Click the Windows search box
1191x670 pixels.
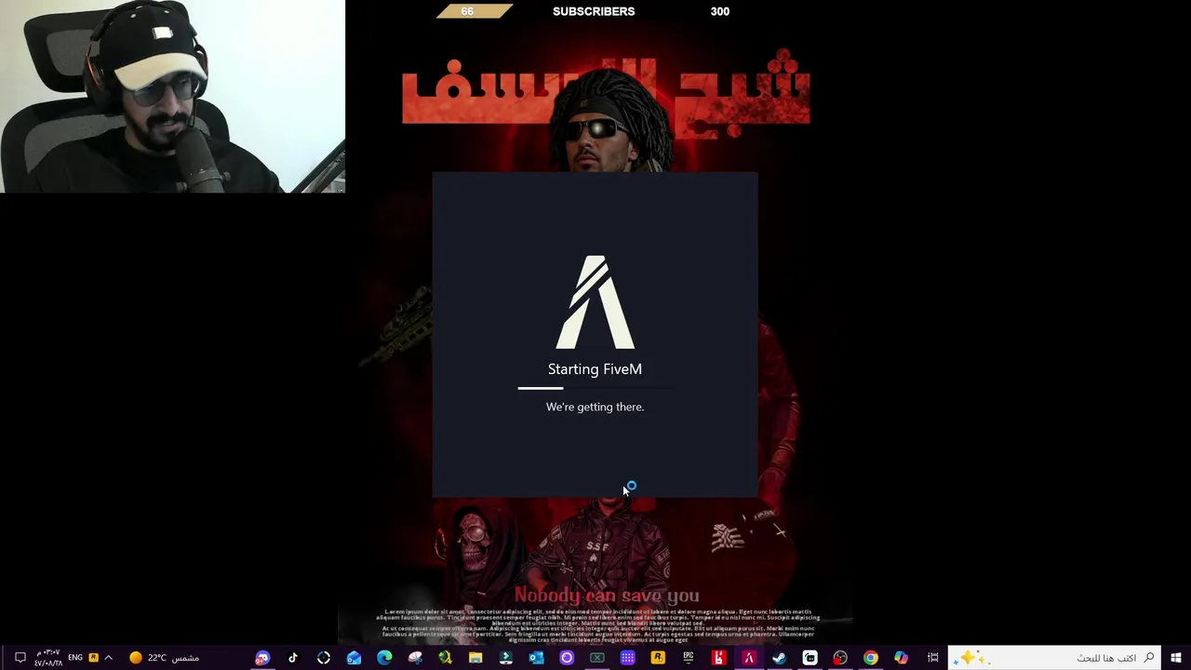coord(1054,658)
